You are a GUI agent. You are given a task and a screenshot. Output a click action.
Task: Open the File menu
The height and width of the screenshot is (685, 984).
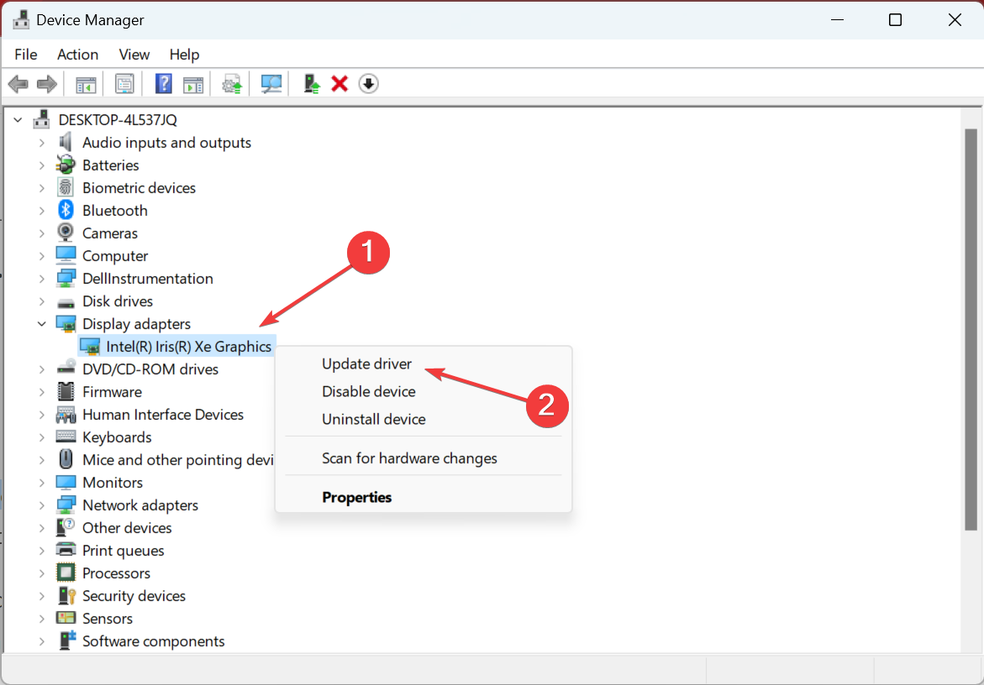[26, 55]
